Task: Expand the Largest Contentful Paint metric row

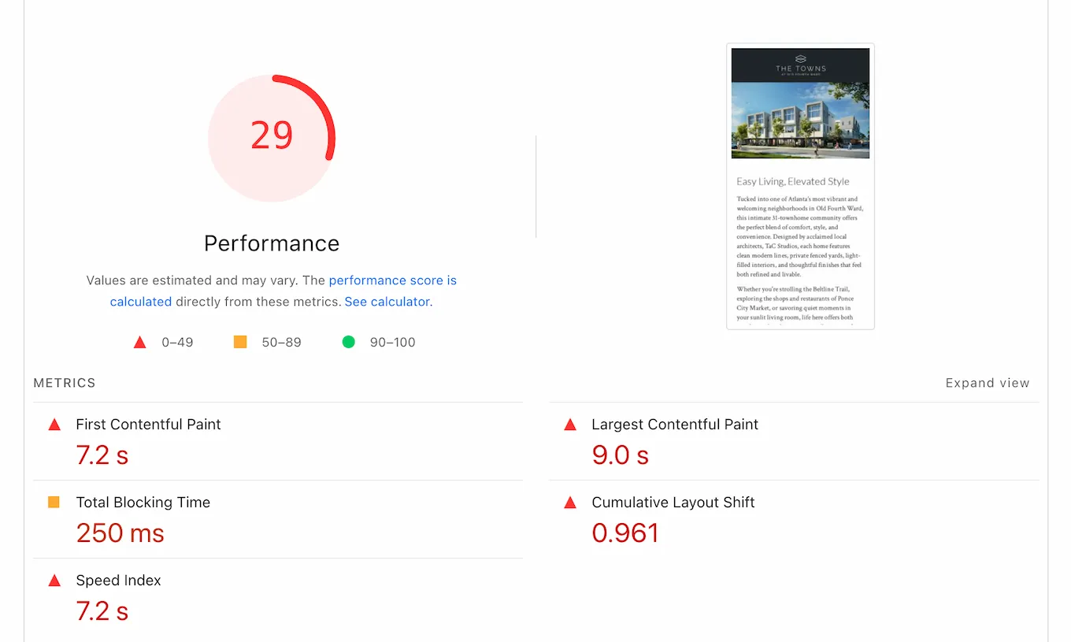Action: pos(674,424)
